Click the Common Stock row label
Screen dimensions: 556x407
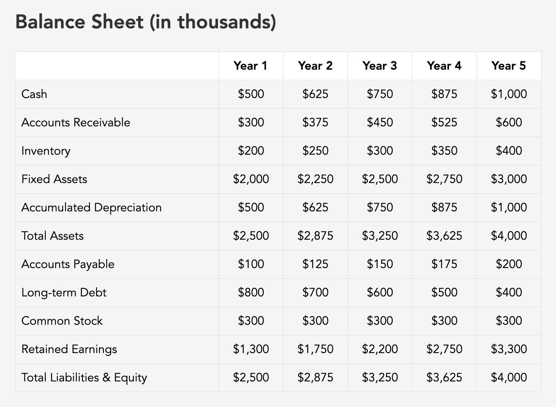click(62, 321)
